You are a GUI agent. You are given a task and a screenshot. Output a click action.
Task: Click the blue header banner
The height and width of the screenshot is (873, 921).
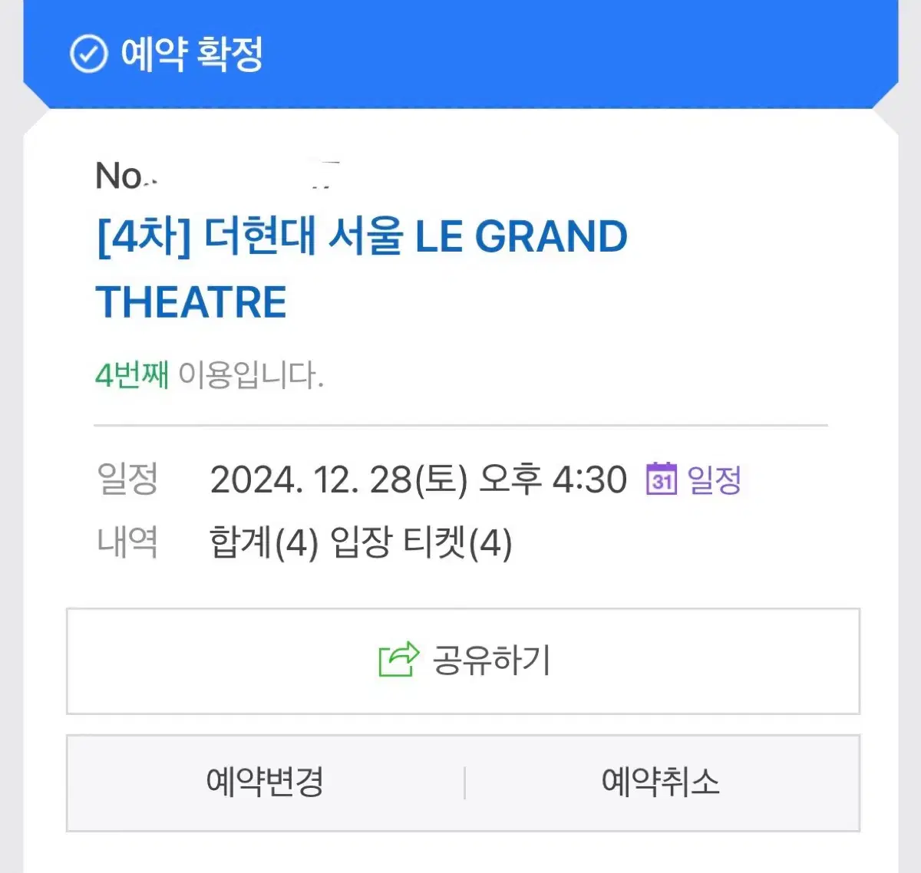(x=460, y=54)
